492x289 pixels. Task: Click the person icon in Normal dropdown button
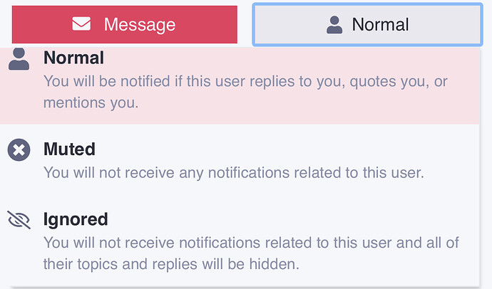(334, 25)
